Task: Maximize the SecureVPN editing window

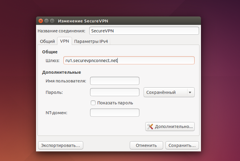Action: tap(52, 21)
